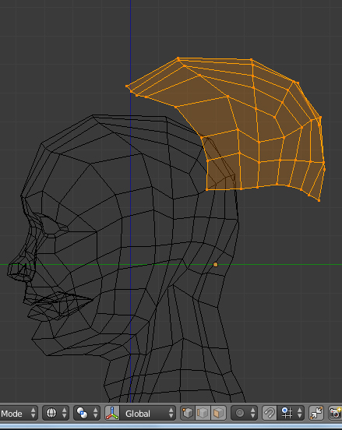The height and width of the screenshot is (430, 342).
Task: Expand snap element arrows beside grid icon
Action: (x=299, y=413)
